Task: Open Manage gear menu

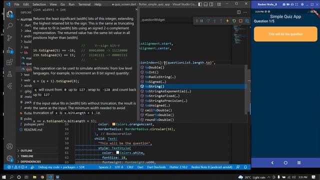Action: 9,158
